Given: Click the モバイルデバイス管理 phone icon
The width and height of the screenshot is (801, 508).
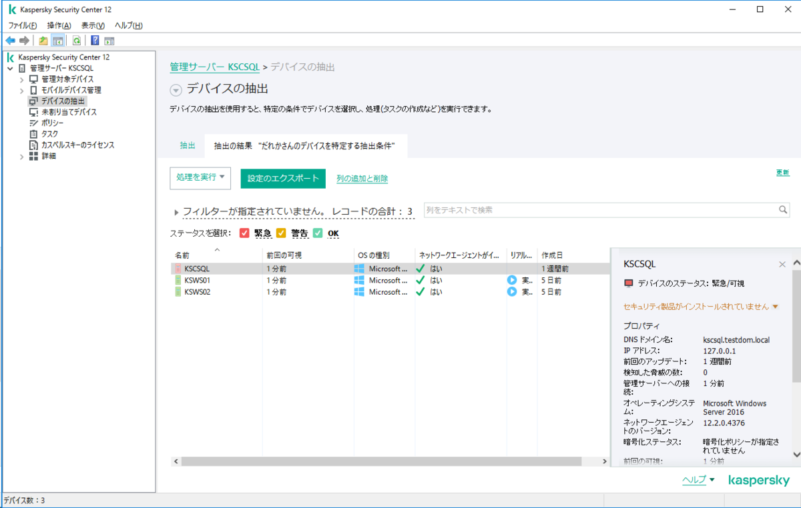Looking at the screenshot, I should click(34, 90).
